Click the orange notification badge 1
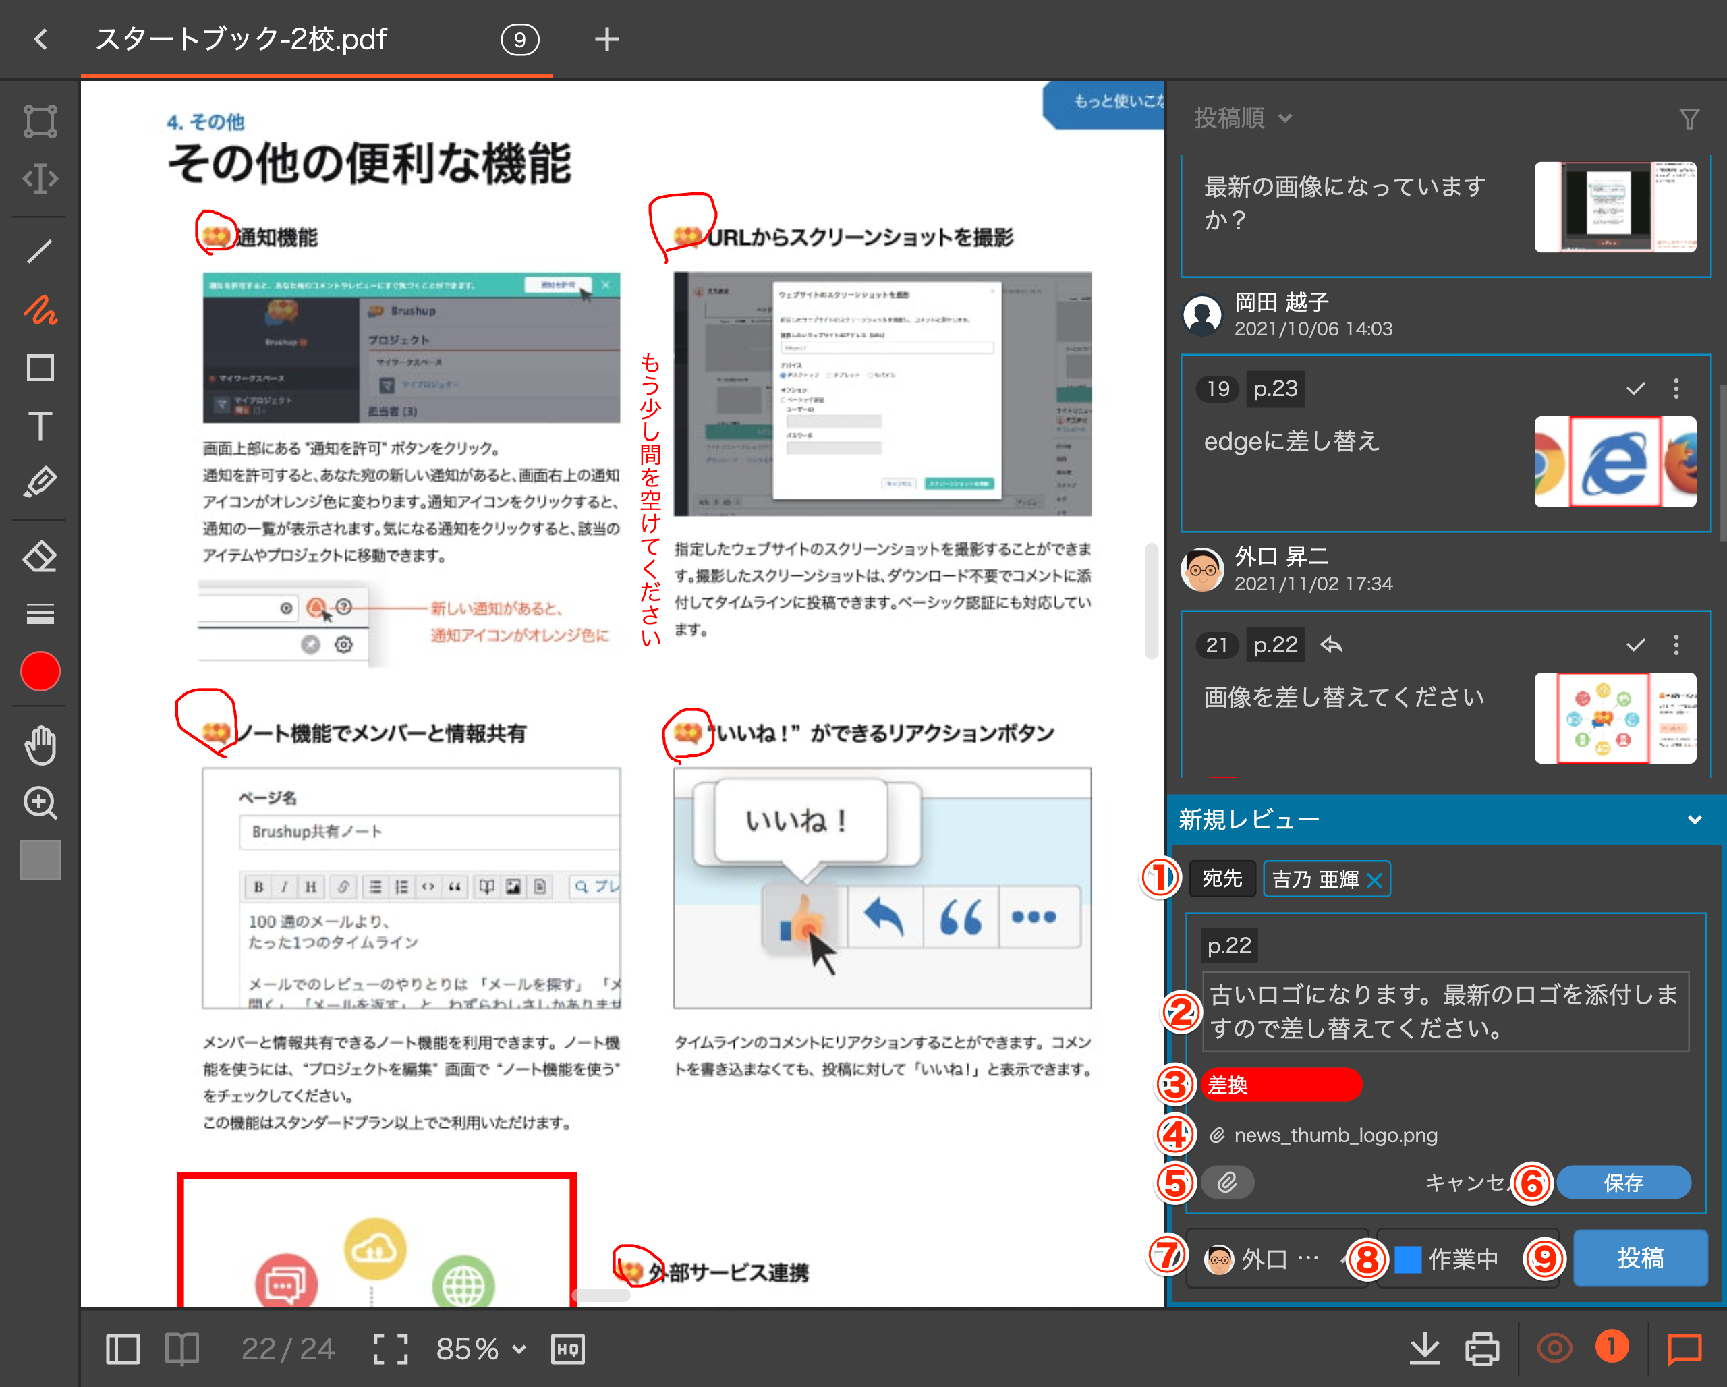 pyautogui.click(x=1611, y=1347)
